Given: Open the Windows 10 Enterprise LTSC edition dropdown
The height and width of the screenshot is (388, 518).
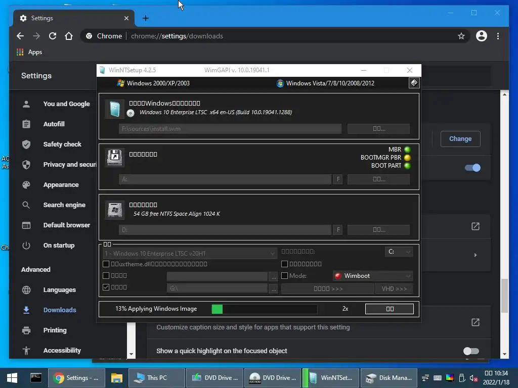Looking at the screenshot, I should pyautogui.click(x=190, y=254).
